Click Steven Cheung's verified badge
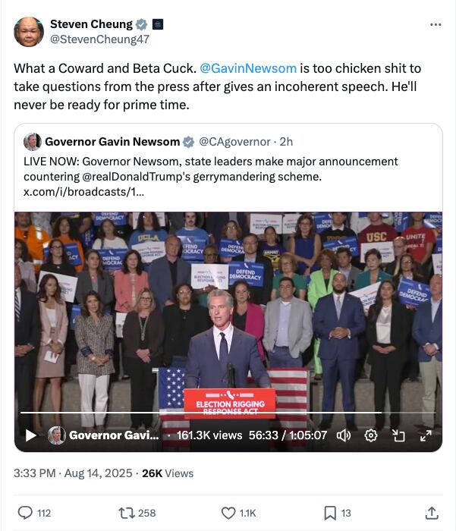The height and width of the screenshot is (531, 456). [x=140, y=24]
